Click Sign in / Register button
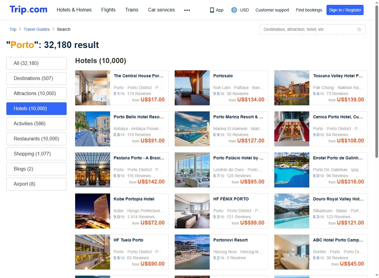Image resolution: width=379 pixels, height=278 pixels. tap(345, 10)
